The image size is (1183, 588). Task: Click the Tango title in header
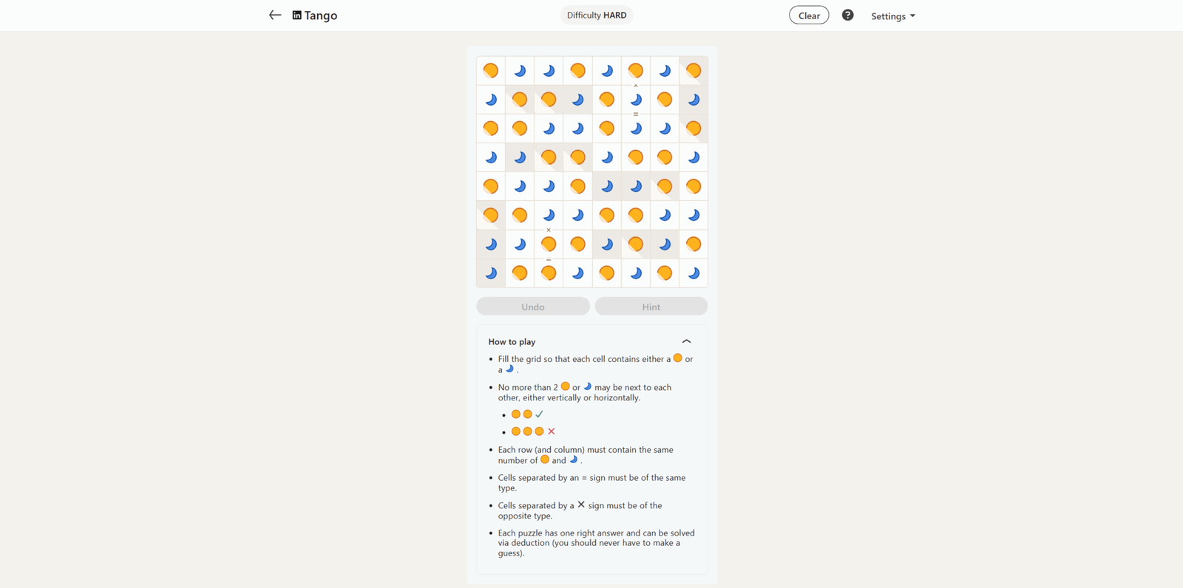click(321, 16)
